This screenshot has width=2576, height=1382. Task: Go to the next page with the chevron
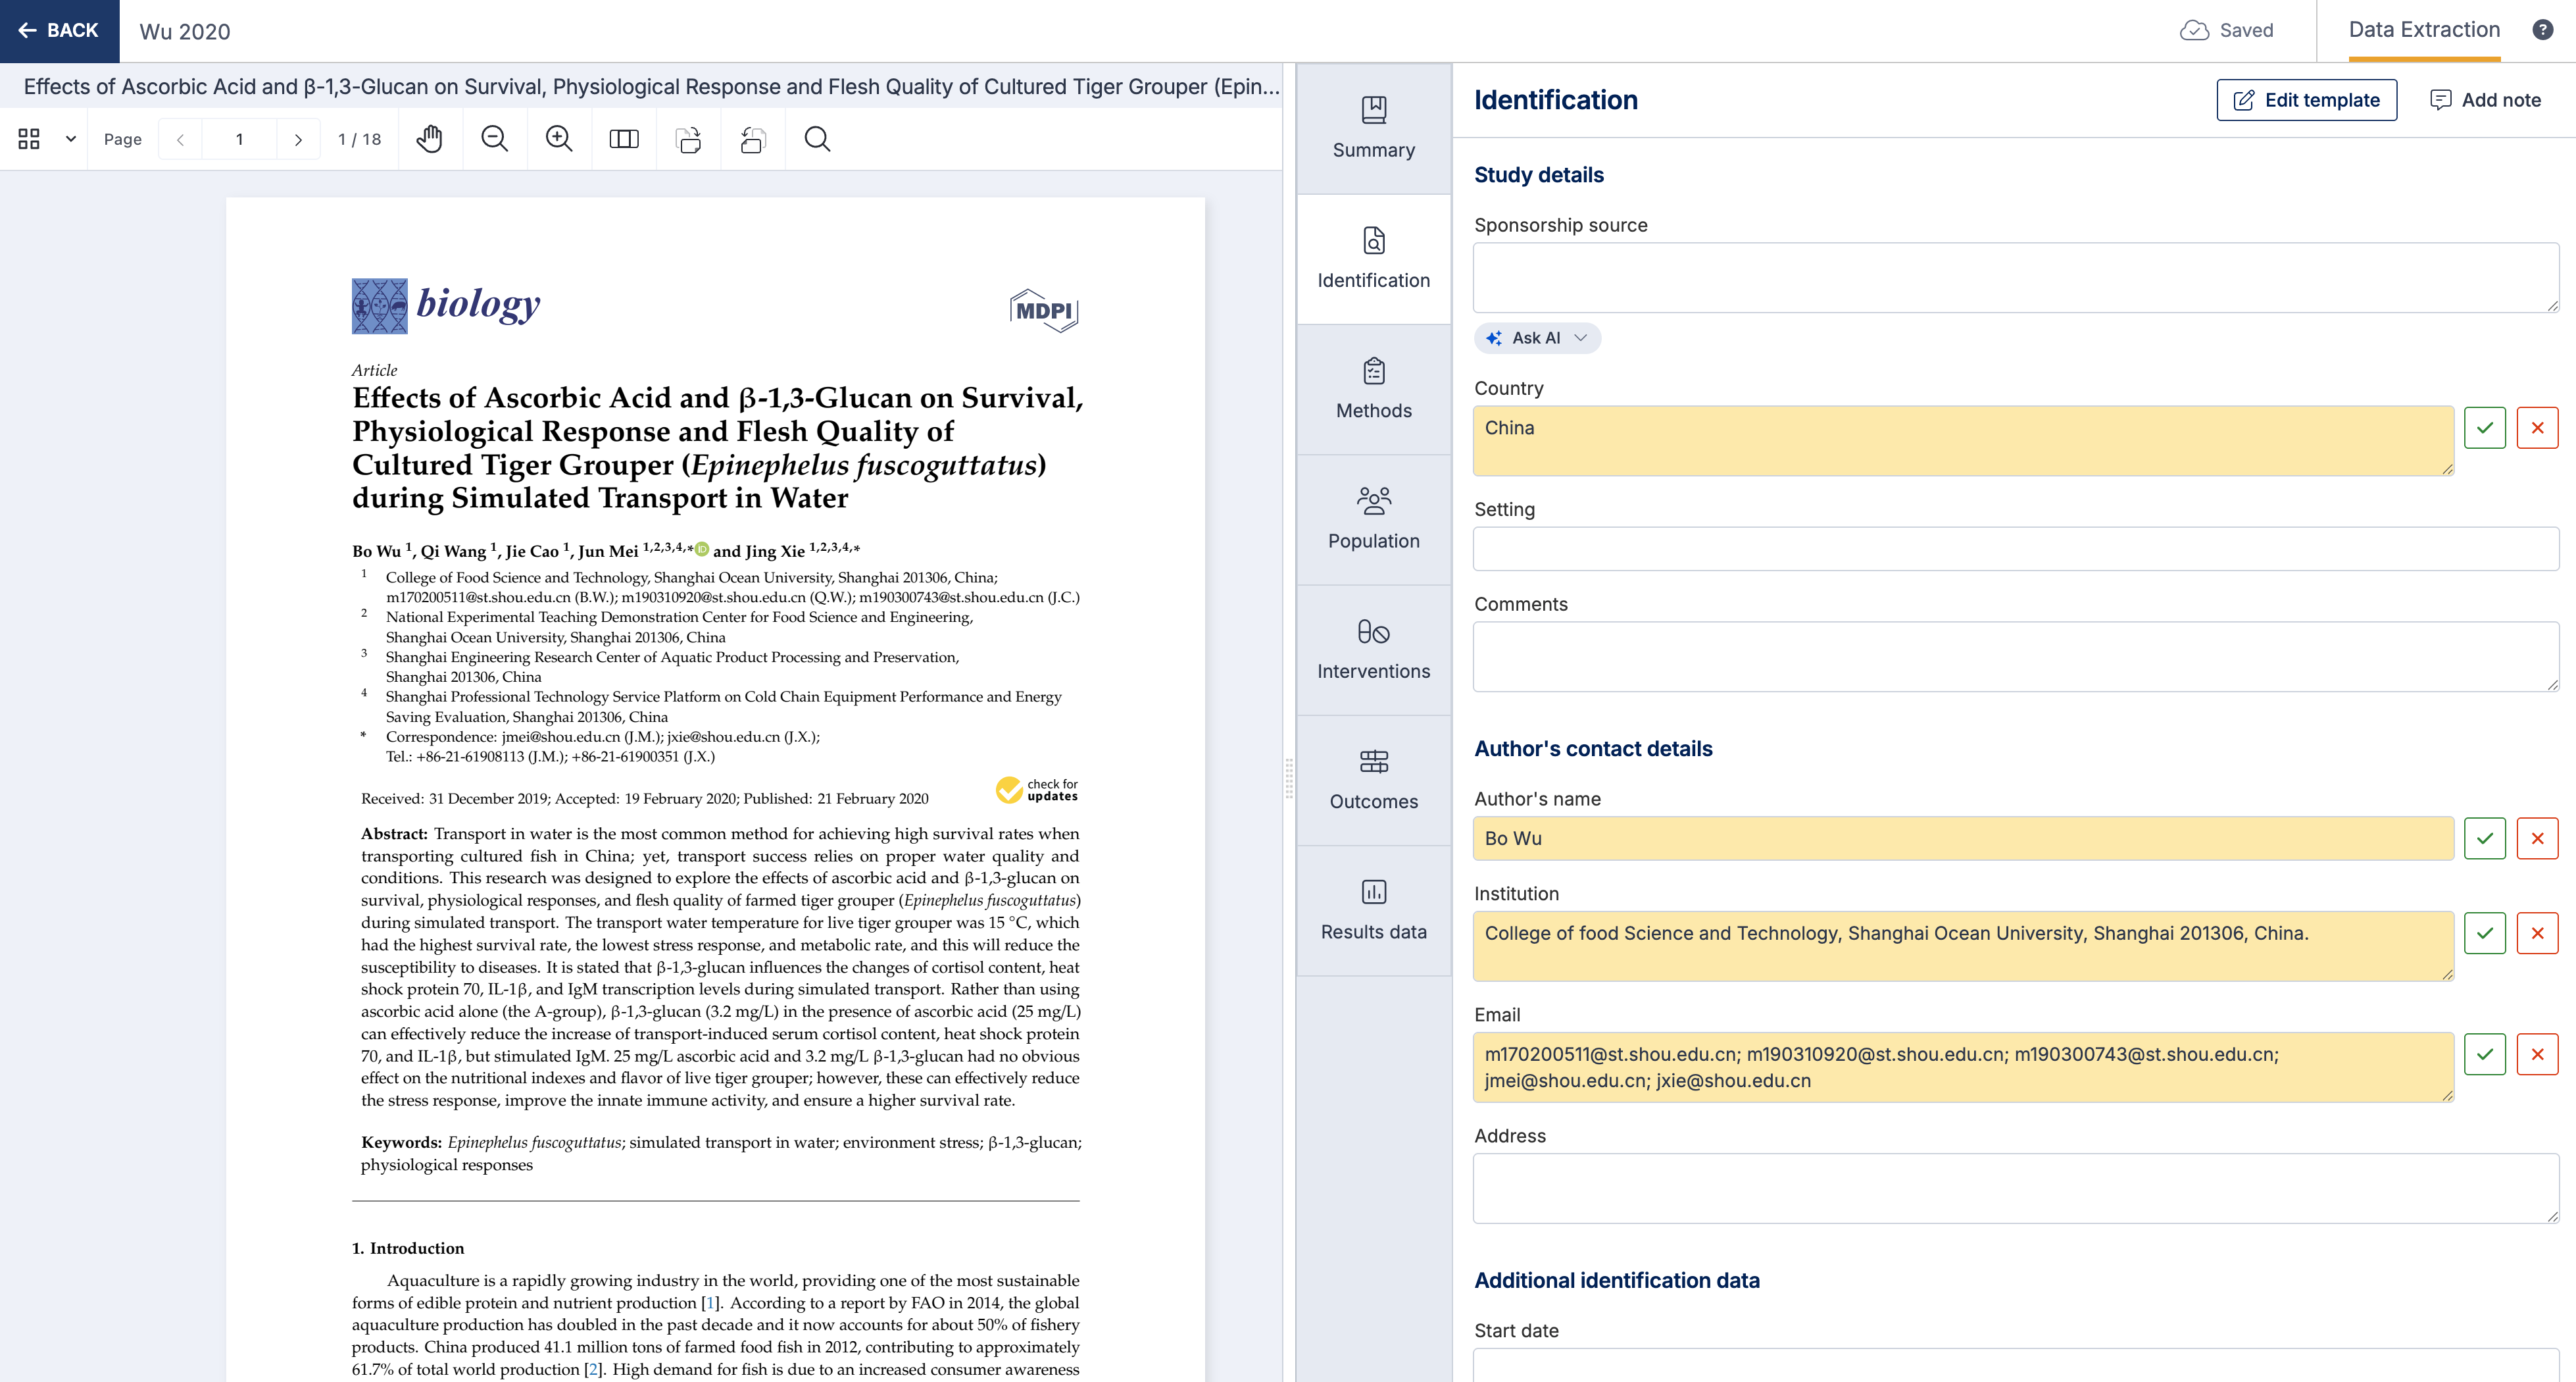(298, 139)
